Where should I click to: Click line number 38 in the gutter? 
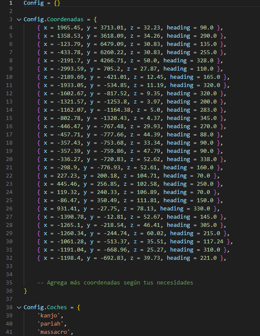(x=10, y=307)
